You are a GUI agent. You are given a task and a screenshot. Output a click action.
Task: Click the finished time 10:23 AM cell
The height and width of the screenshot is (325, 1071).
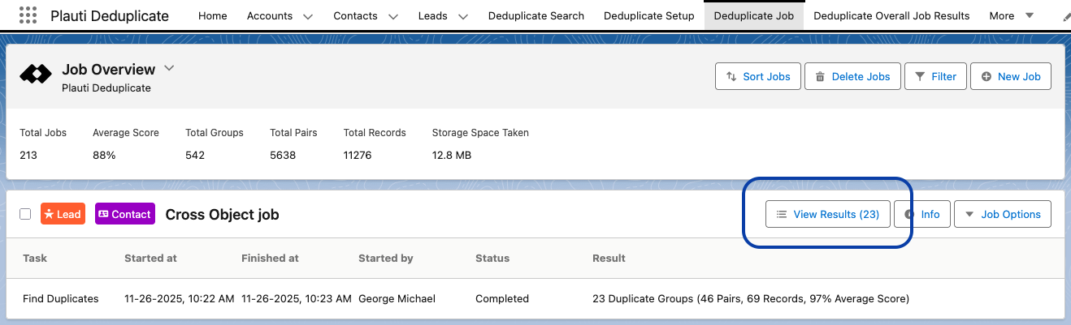pos(297,298)
